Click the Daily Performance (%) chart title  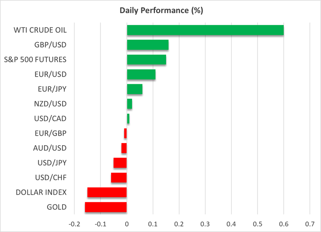tap(160, 10)
